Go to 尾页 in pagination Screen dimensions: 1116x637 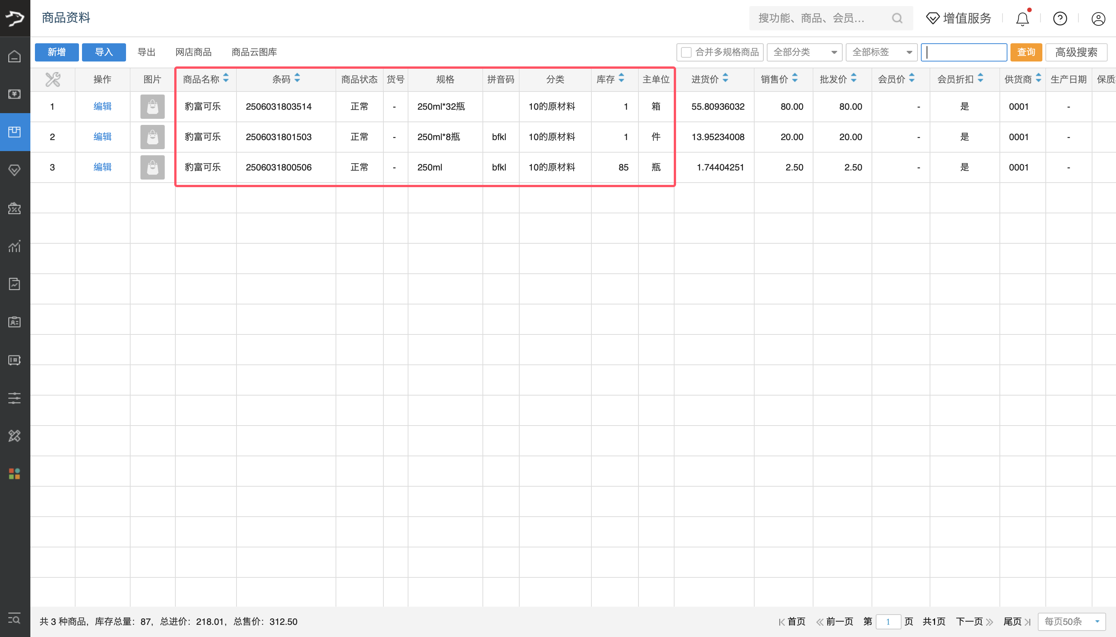pos(1017,621)
